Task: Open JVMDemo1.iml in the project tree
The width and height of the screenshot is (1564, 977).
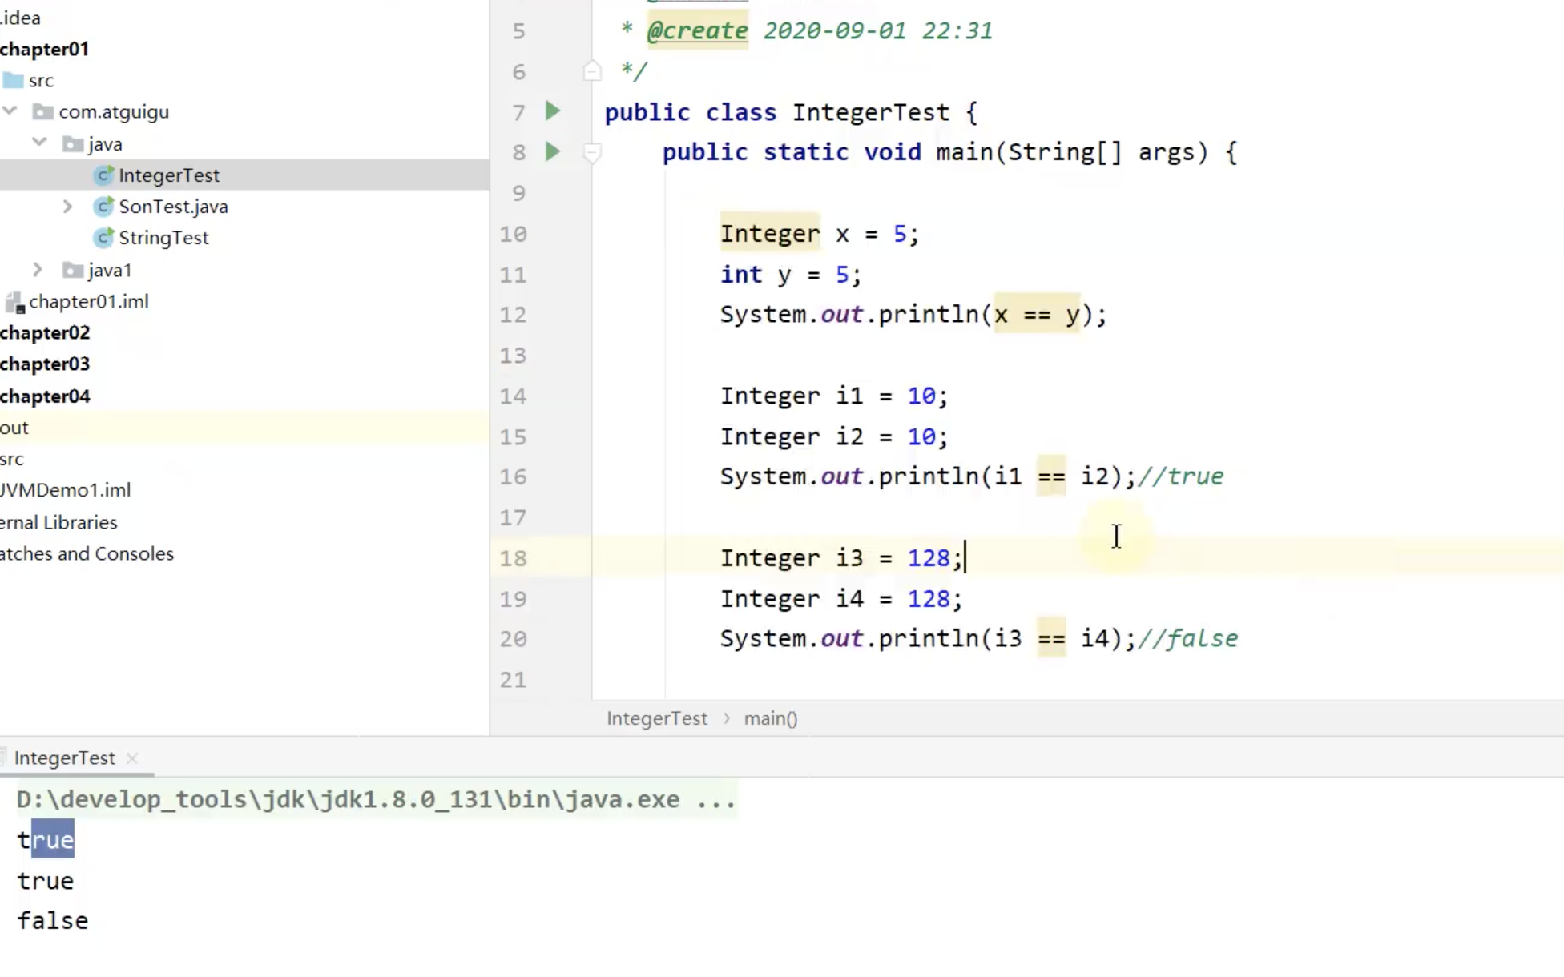Action: point(65,490)
